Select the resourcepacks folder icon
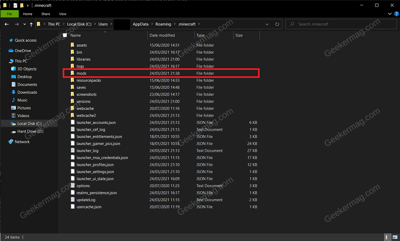The image size is (400, 241). (72, 80)
